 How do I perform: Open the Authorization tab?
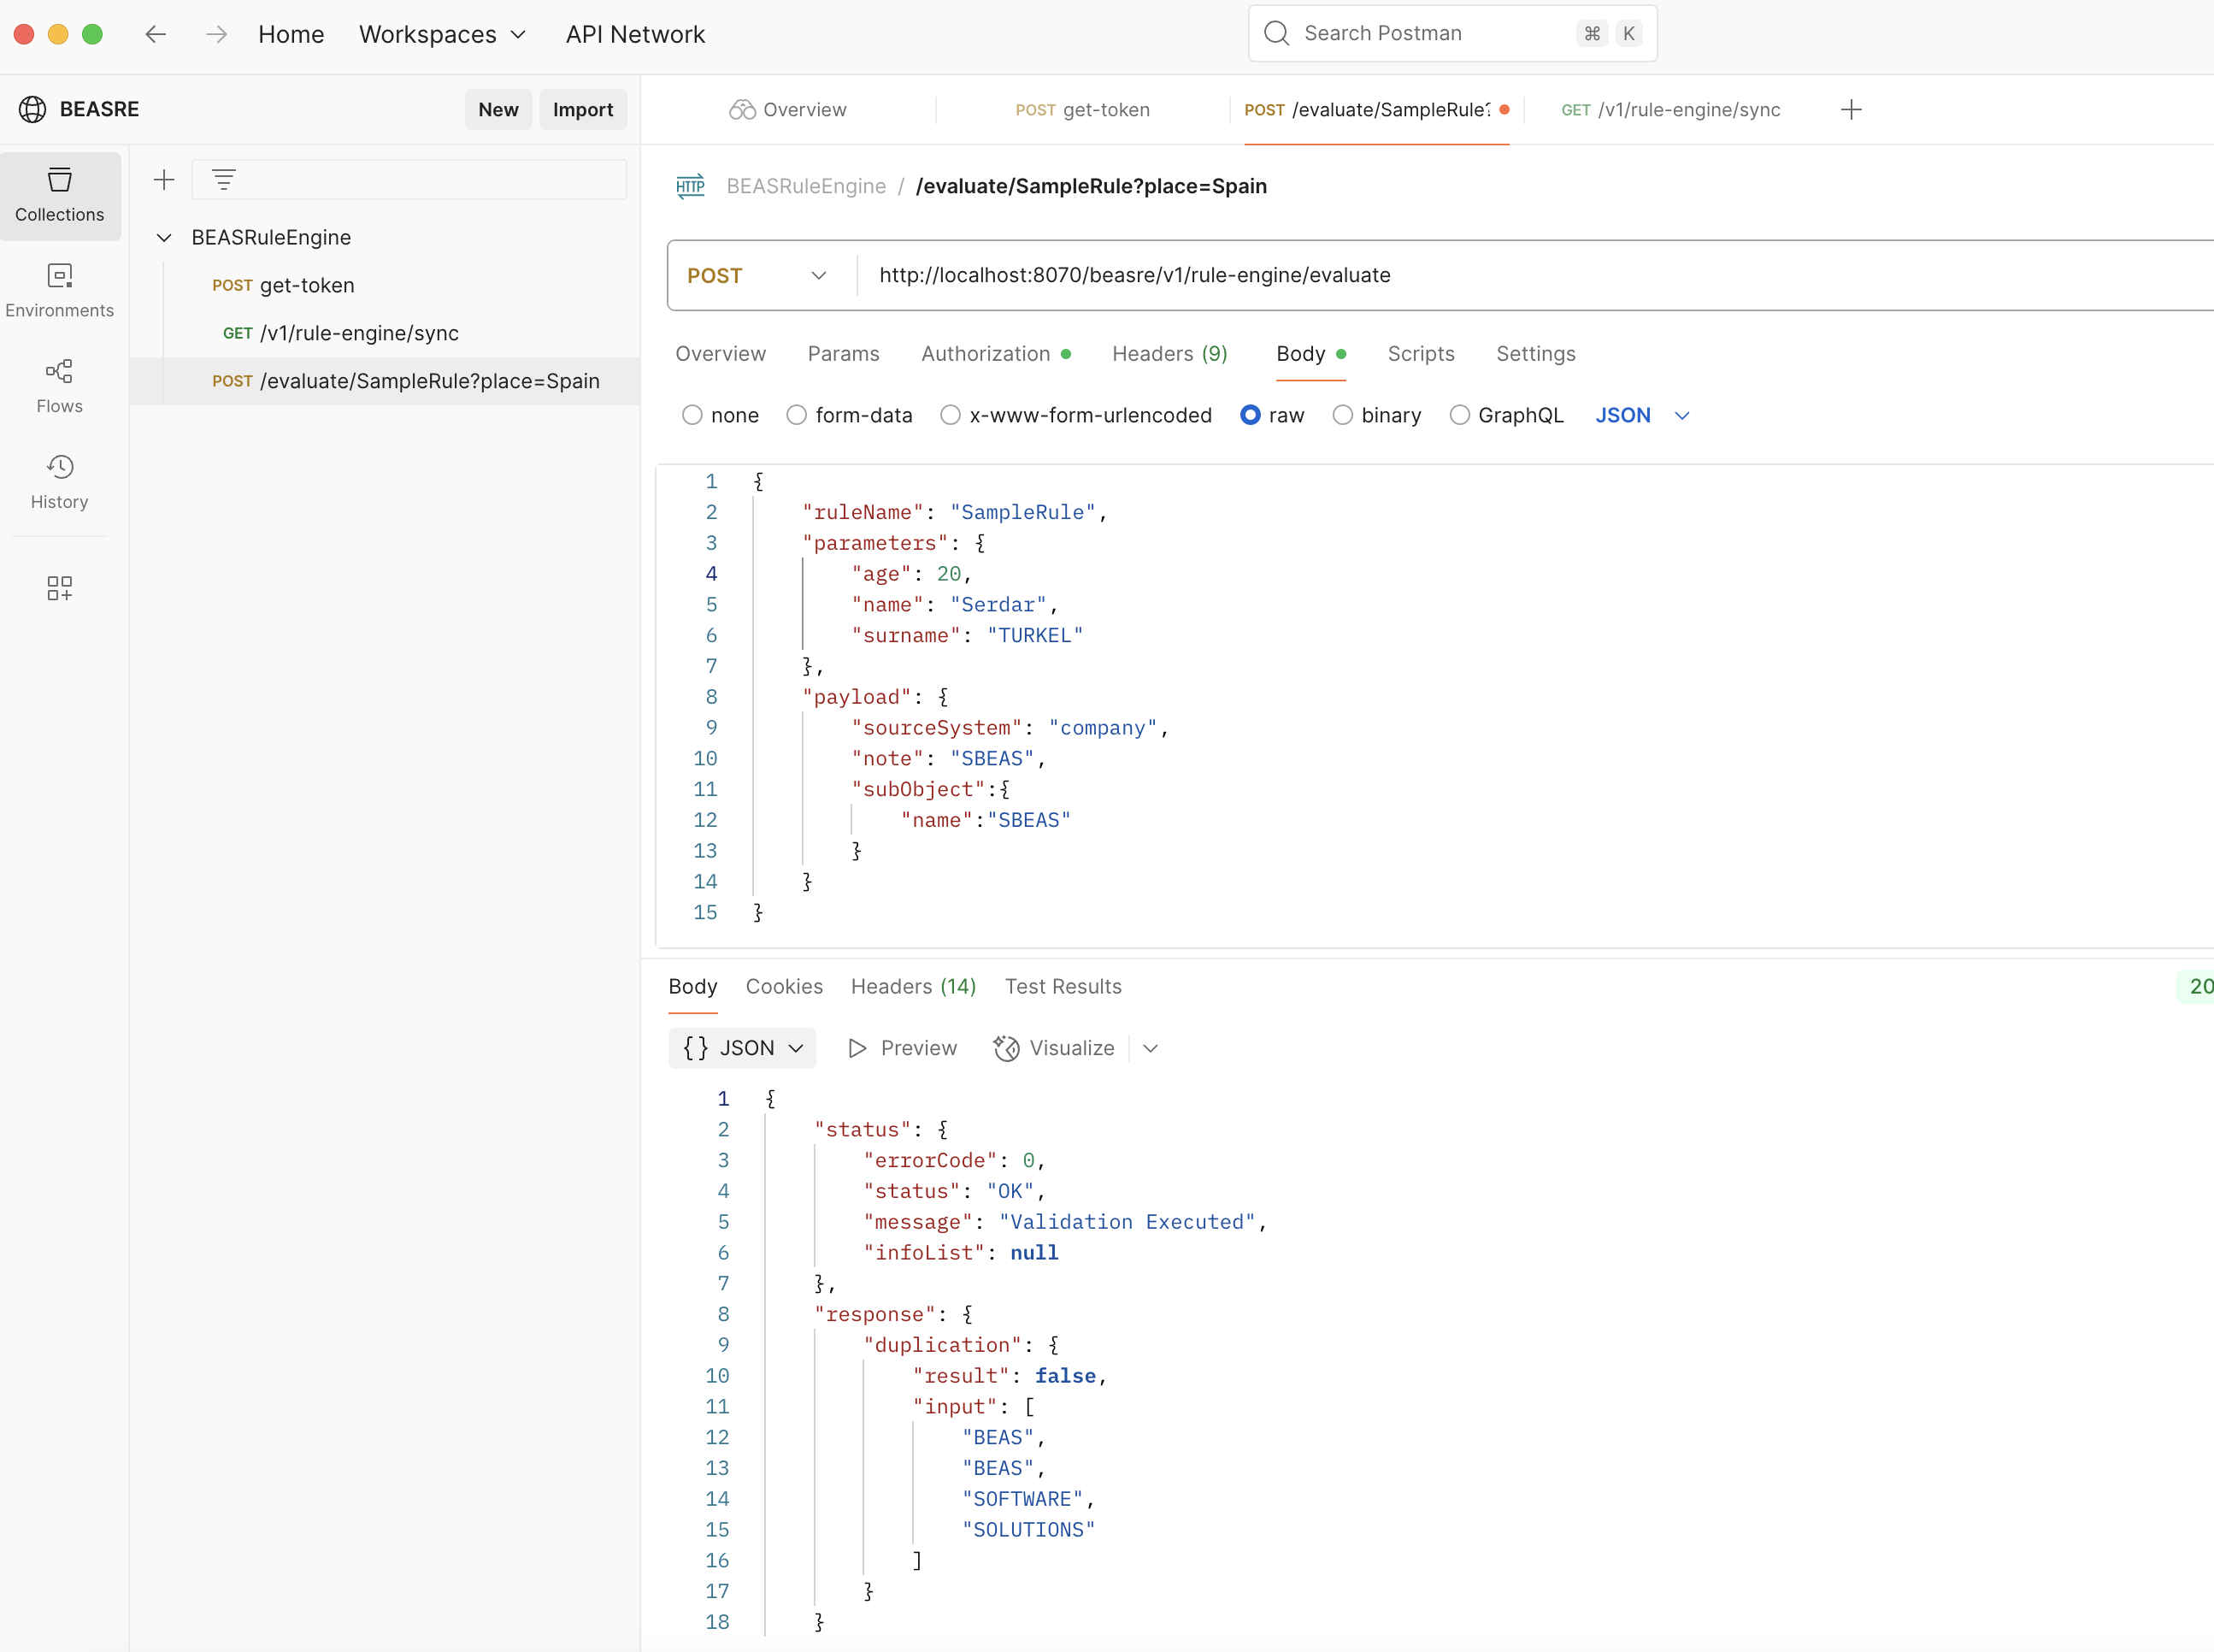tap(996, 354)
